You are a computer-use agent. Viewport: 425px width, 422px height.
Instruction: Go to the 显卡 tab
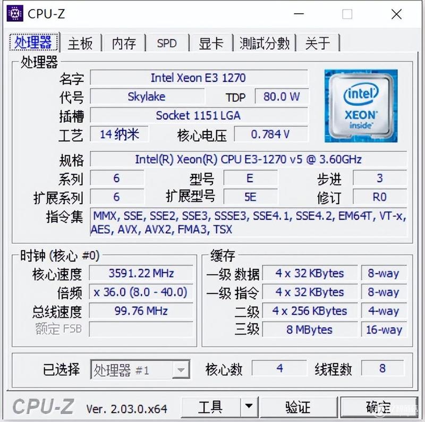[211, 43]
